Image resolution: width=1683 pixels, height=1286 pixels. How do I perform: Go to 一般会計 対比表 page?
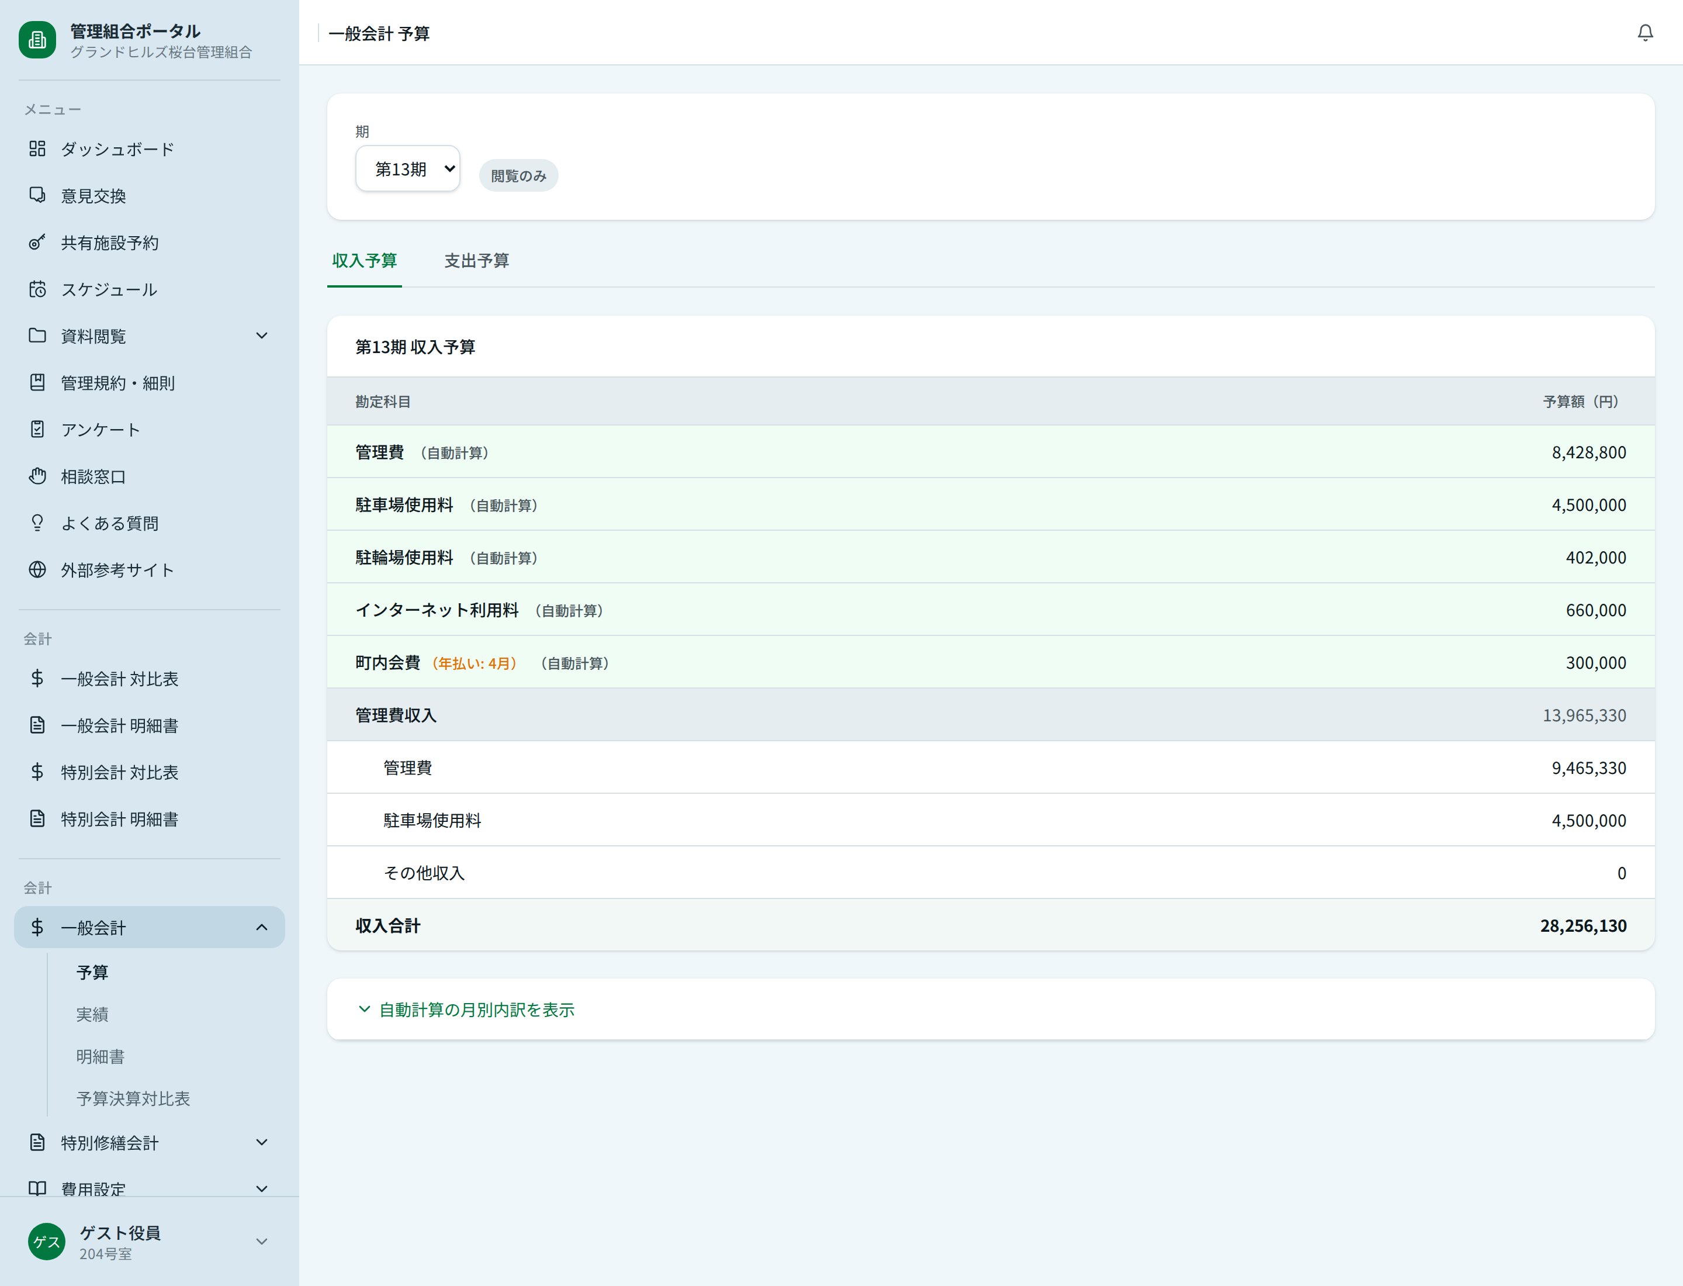pos(119,679)
